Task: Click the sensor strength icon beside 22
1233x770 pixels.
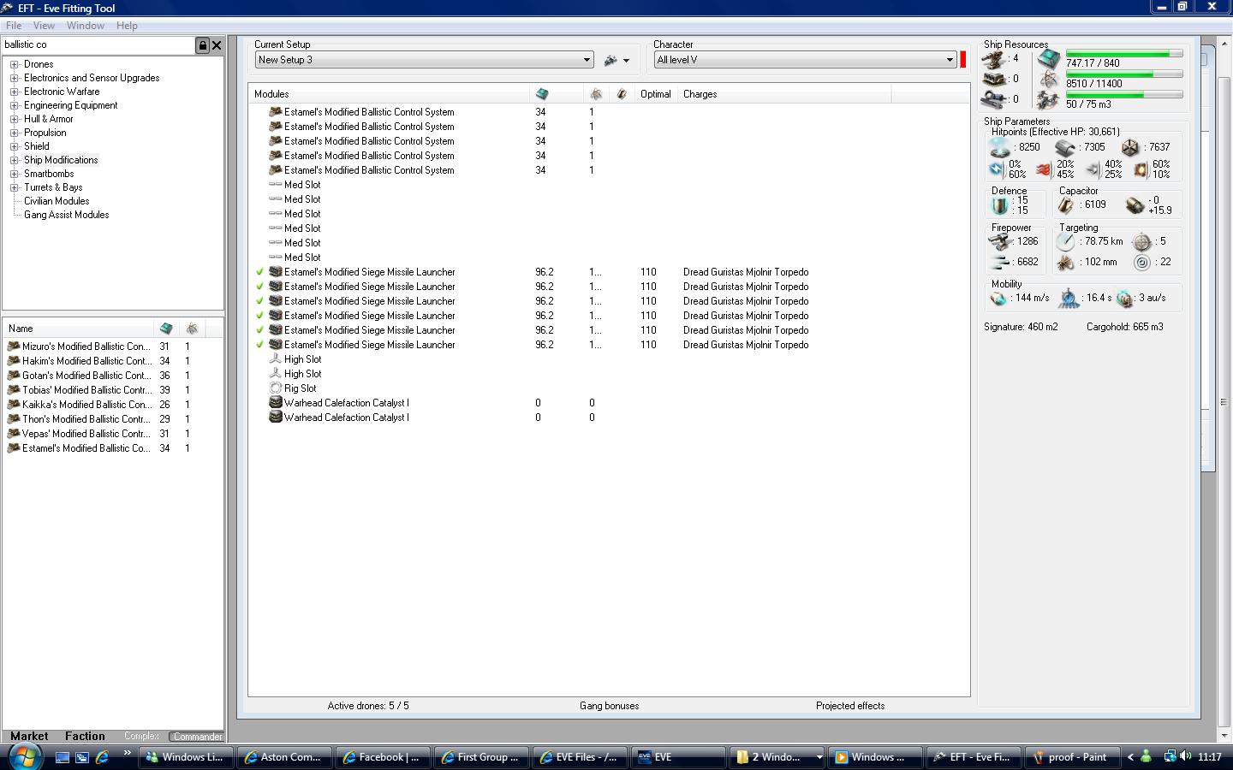Action: (x=1141, y=263)
